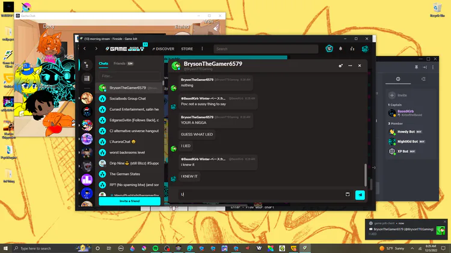The image size is (451, 253).
Task: Open the purple square community icon in left rail
Action: [x=87, y=180]
